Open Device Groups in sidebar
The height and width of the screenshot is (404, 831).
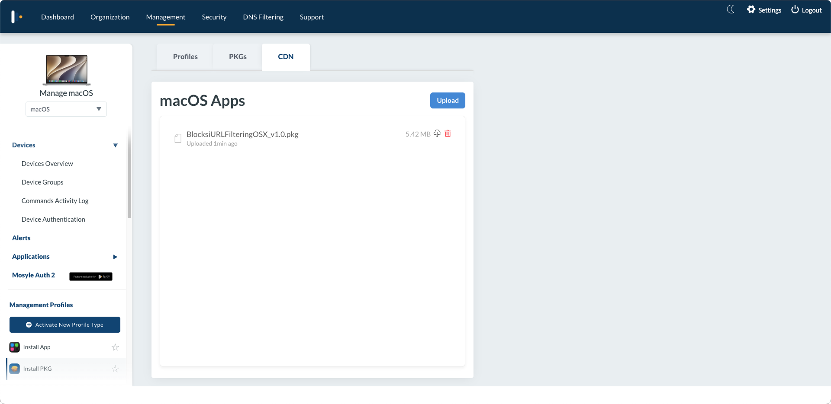[42, 182]
